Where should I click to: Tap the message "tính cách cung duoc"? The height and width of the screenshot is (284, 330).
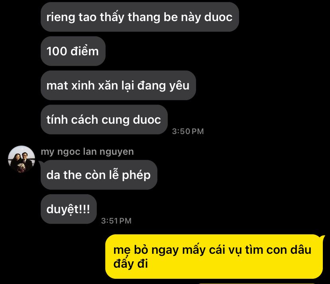pyautogui.click(x=104, y=119)
